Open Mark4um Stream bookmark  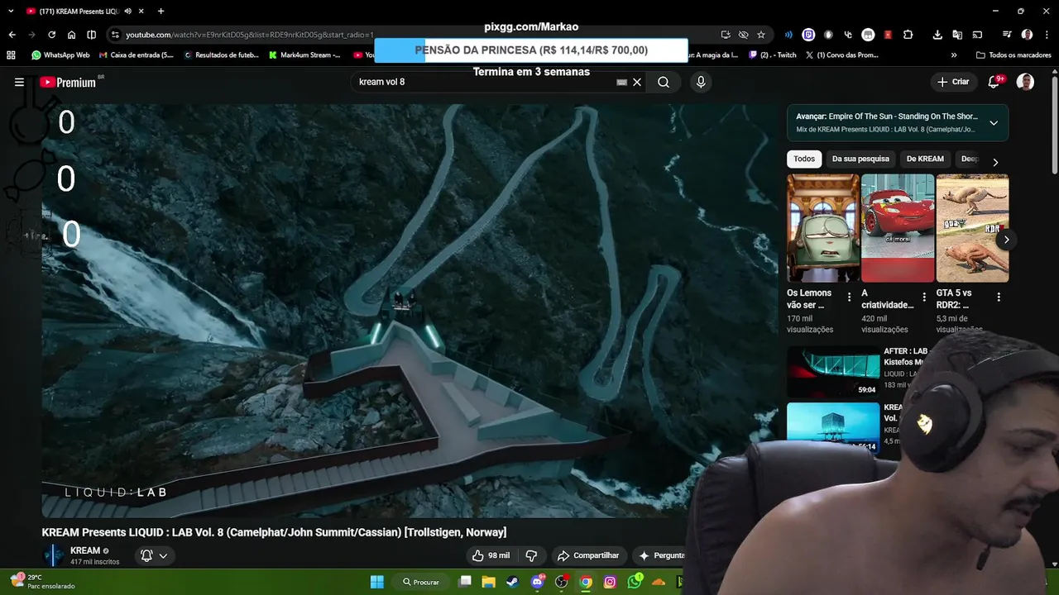[304, 55]
